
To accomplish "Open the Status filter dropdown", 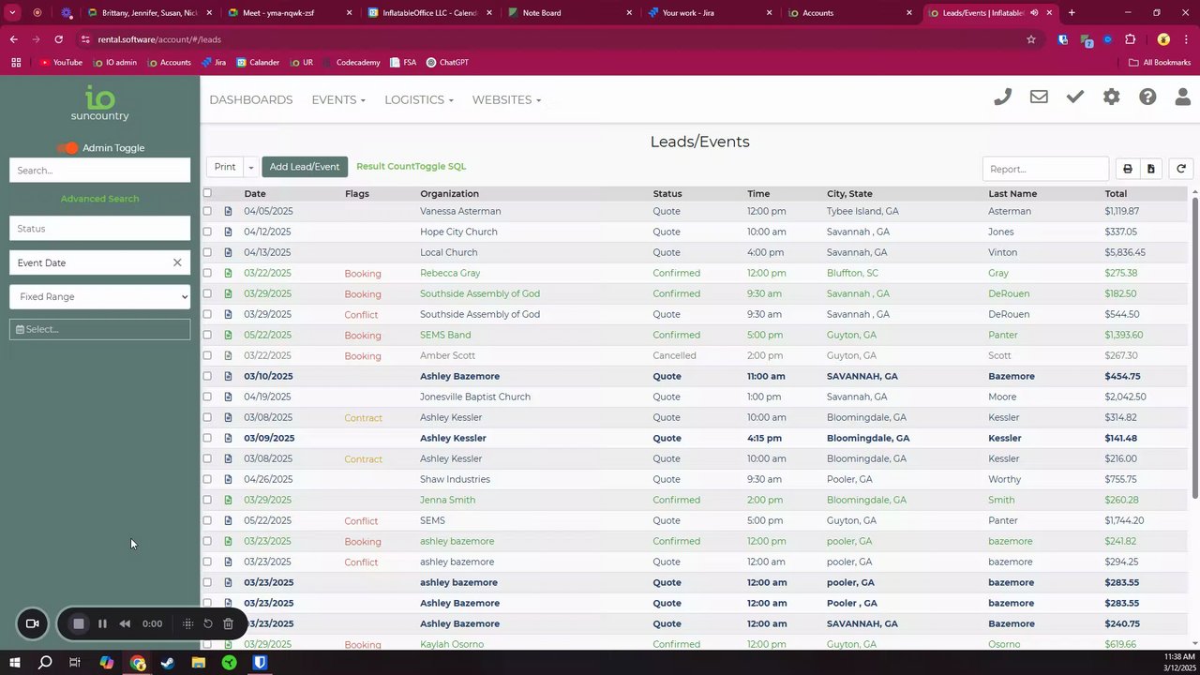I will pos(99,229).
